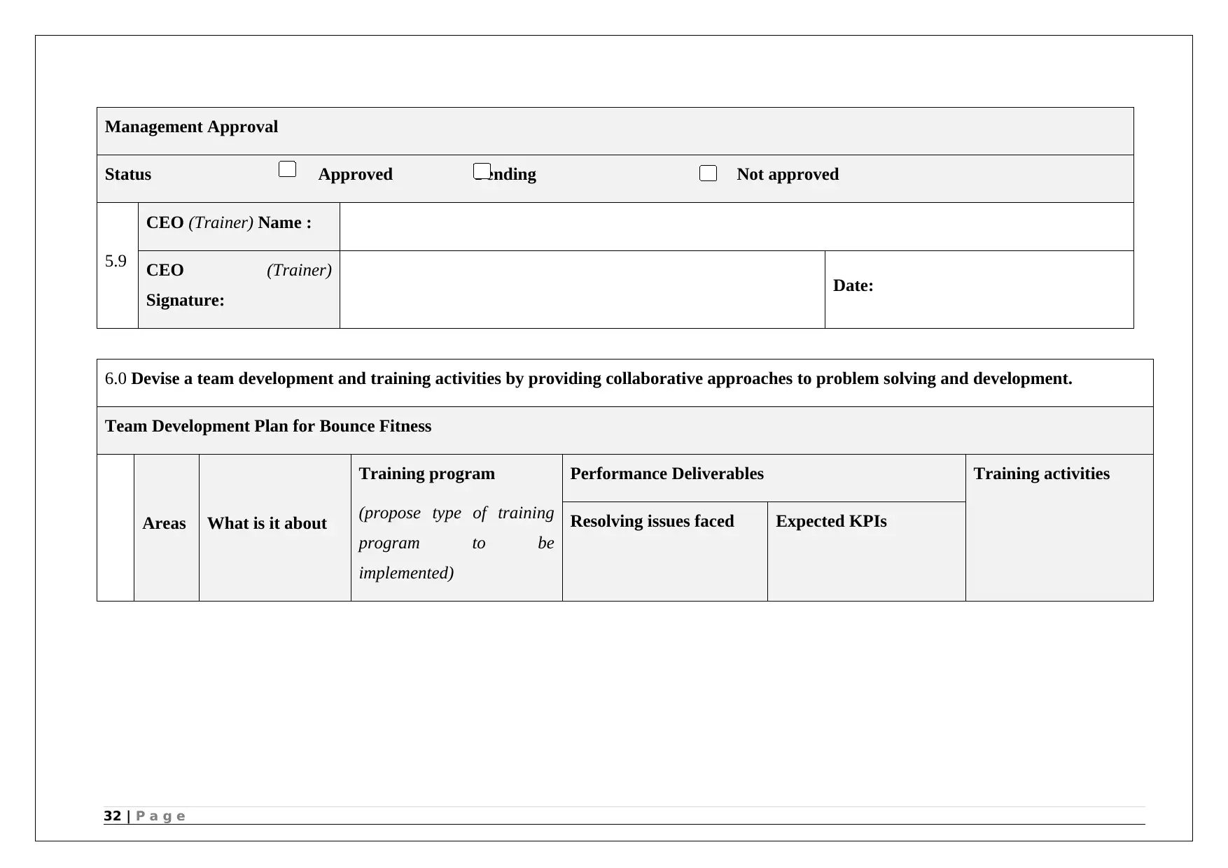This screenshot has width=1228, height=868.
Task: Click the 'CEO (Trainer) Signature:' label
Action: click(239, 285)
